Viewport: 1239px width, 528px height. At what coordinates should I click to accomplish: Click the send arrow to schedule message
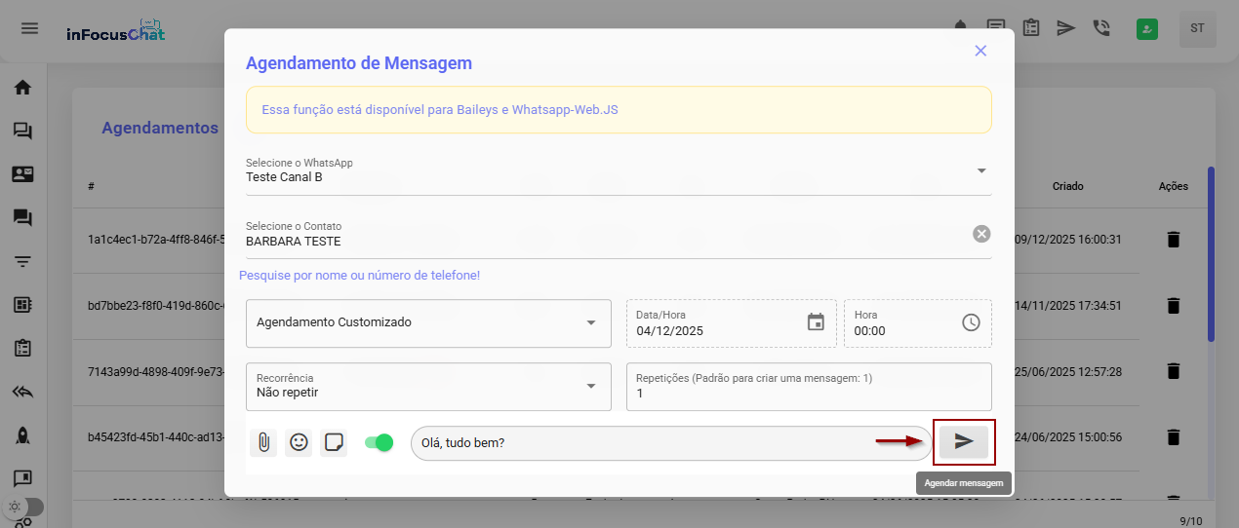click(x=964, y=441)
